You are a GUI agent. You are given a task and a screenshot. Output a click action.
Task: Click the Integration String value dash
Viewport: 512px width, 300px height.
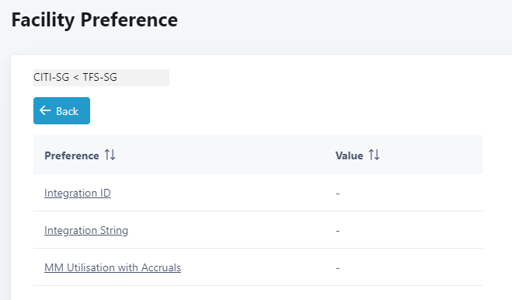point(338,231)
